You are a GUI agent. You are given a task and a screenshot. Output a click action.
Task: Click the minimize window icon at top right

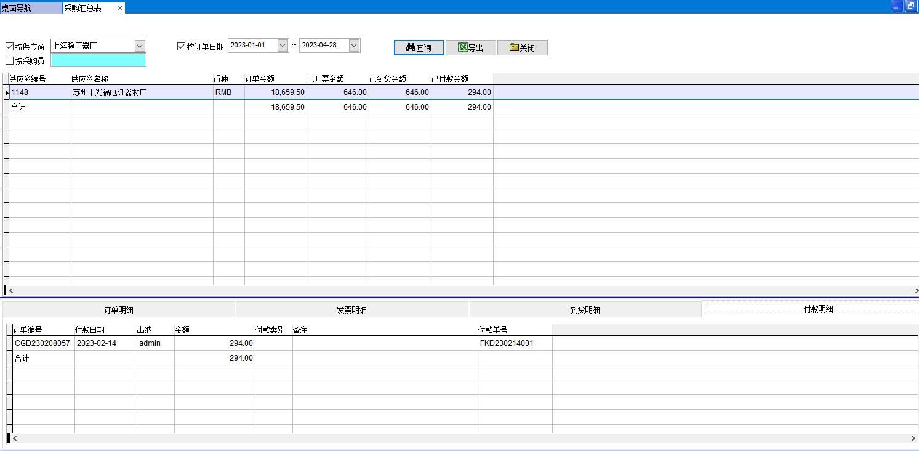(897, 6)
